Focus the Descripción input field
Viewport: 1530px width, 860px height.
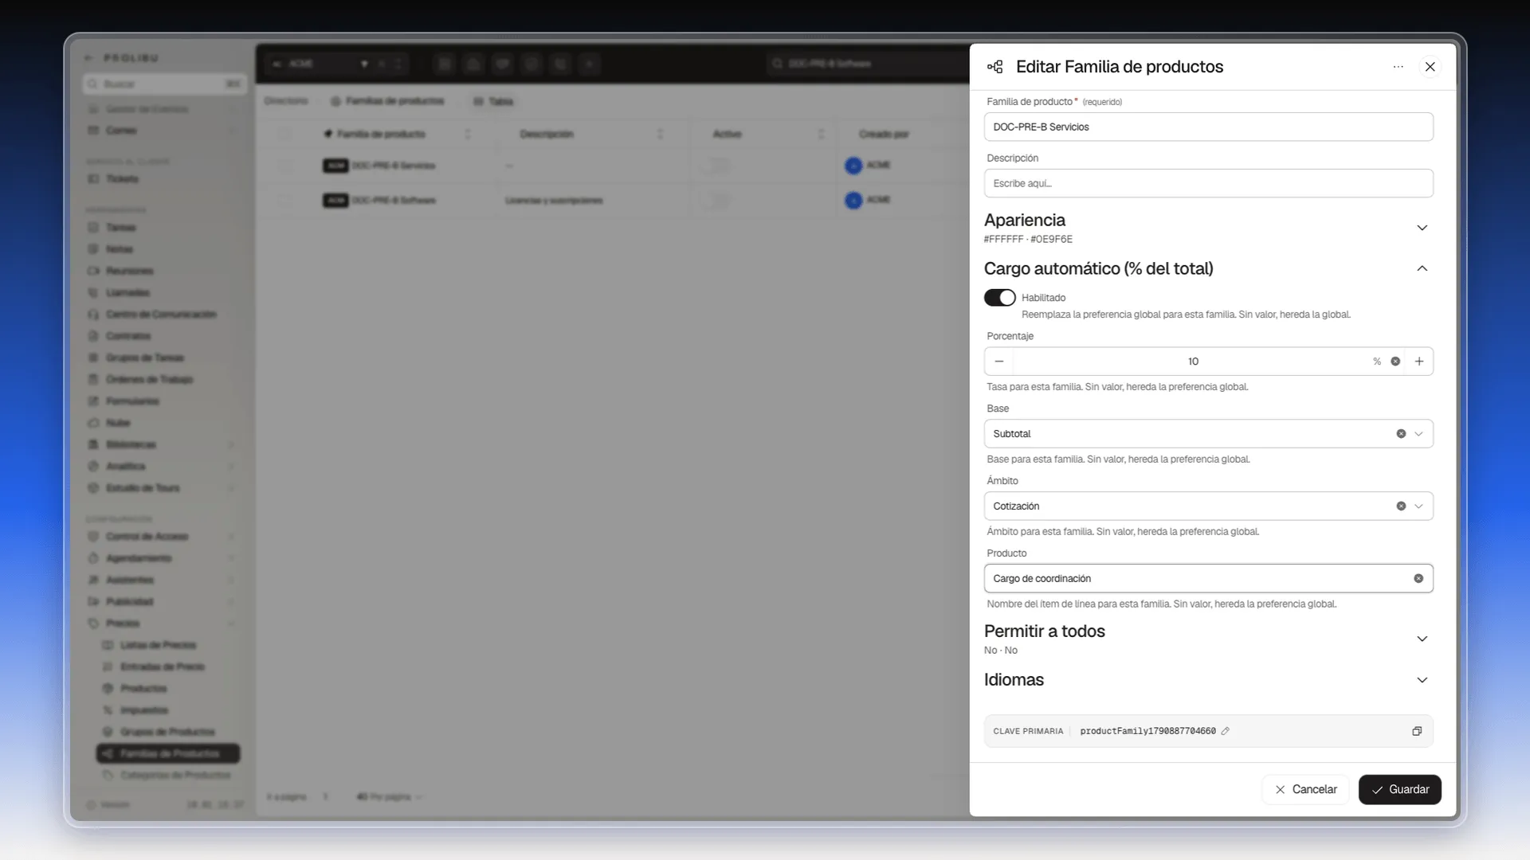pos(1209,183)
